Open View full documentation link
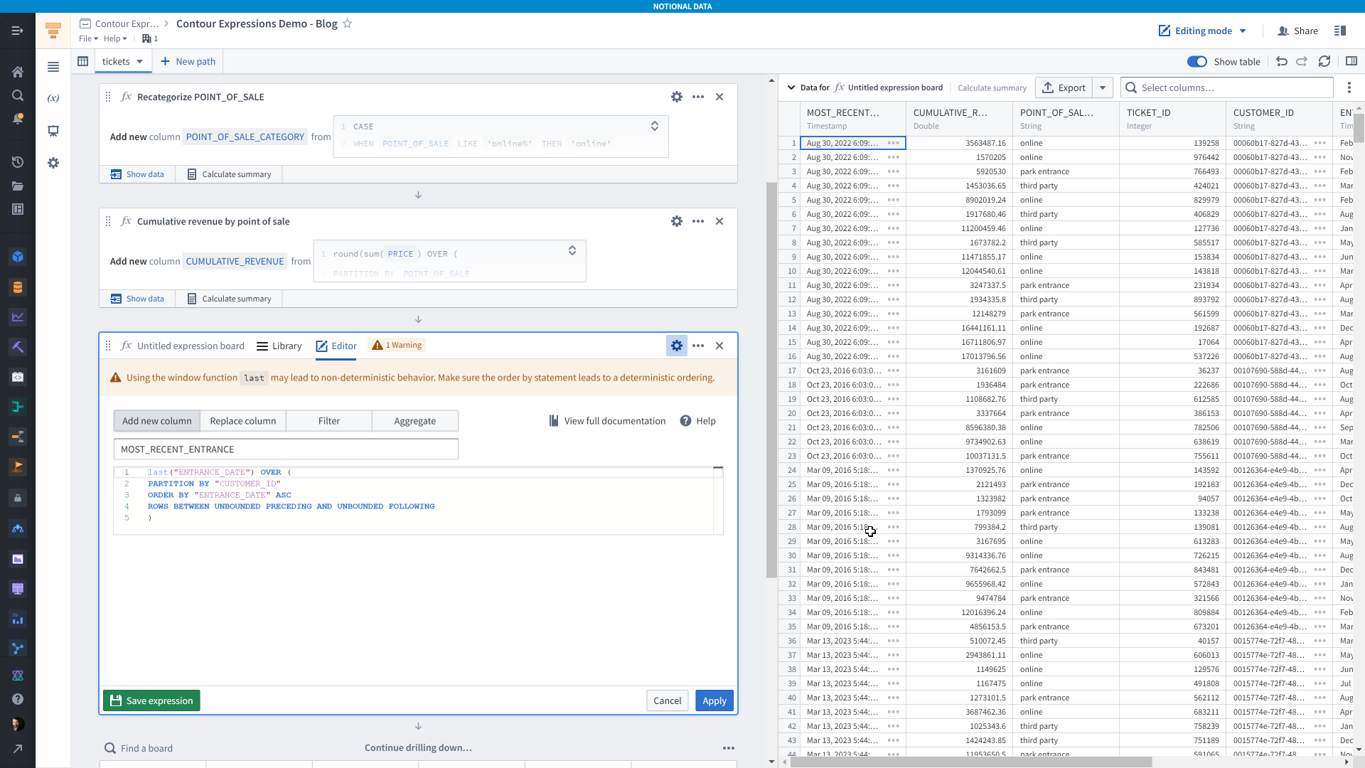 pos(607,421)
